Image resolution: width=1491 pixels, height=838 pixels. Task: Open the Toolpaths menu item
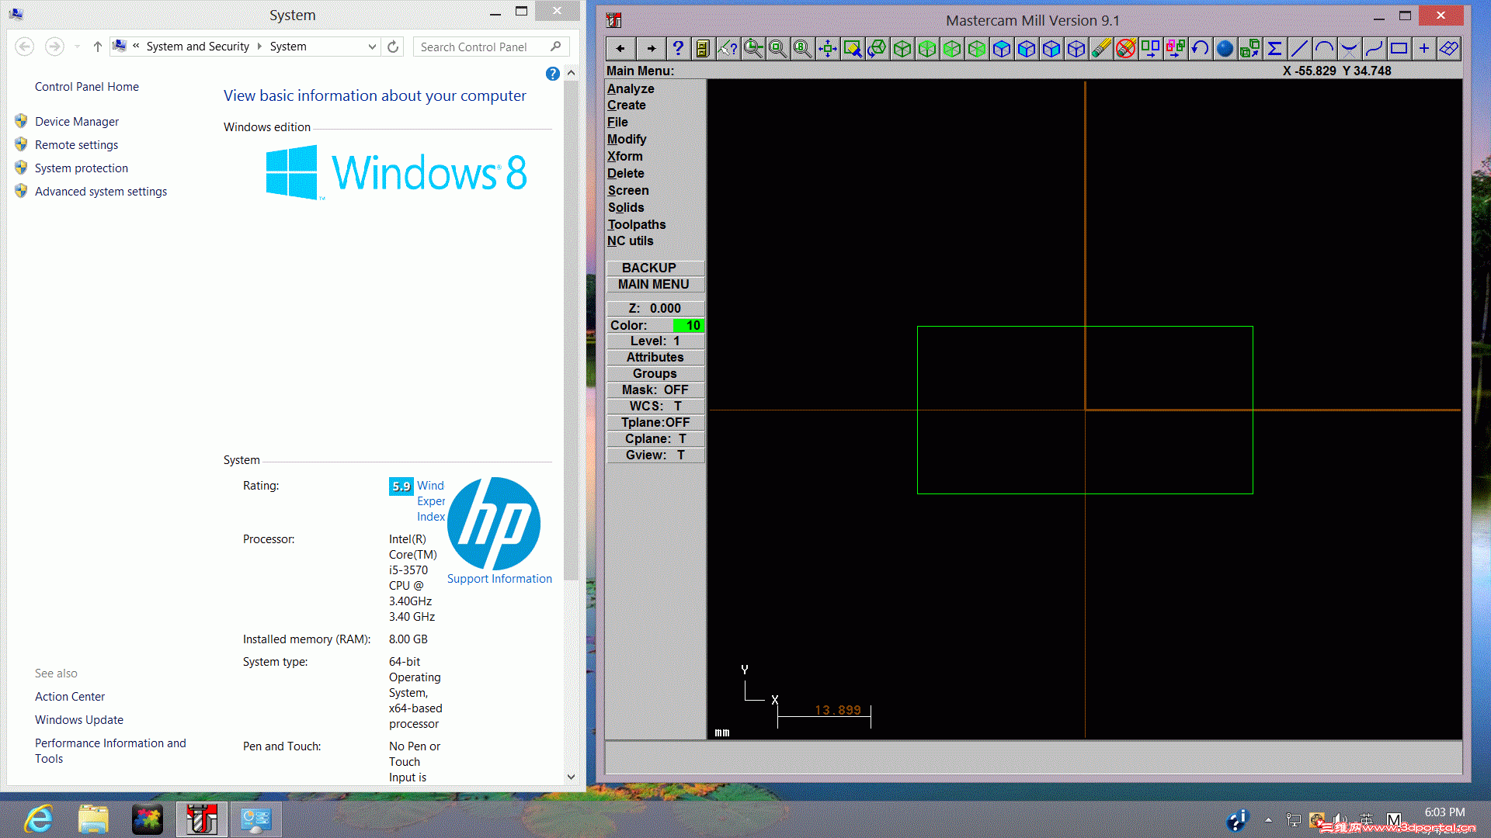(x=636, y=224)
